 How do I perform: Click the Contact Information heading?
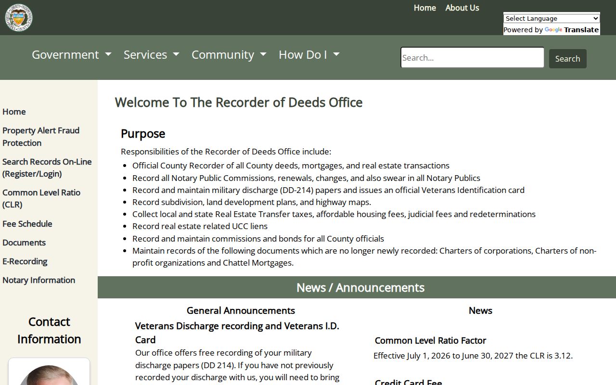click(x=49, y=330)
